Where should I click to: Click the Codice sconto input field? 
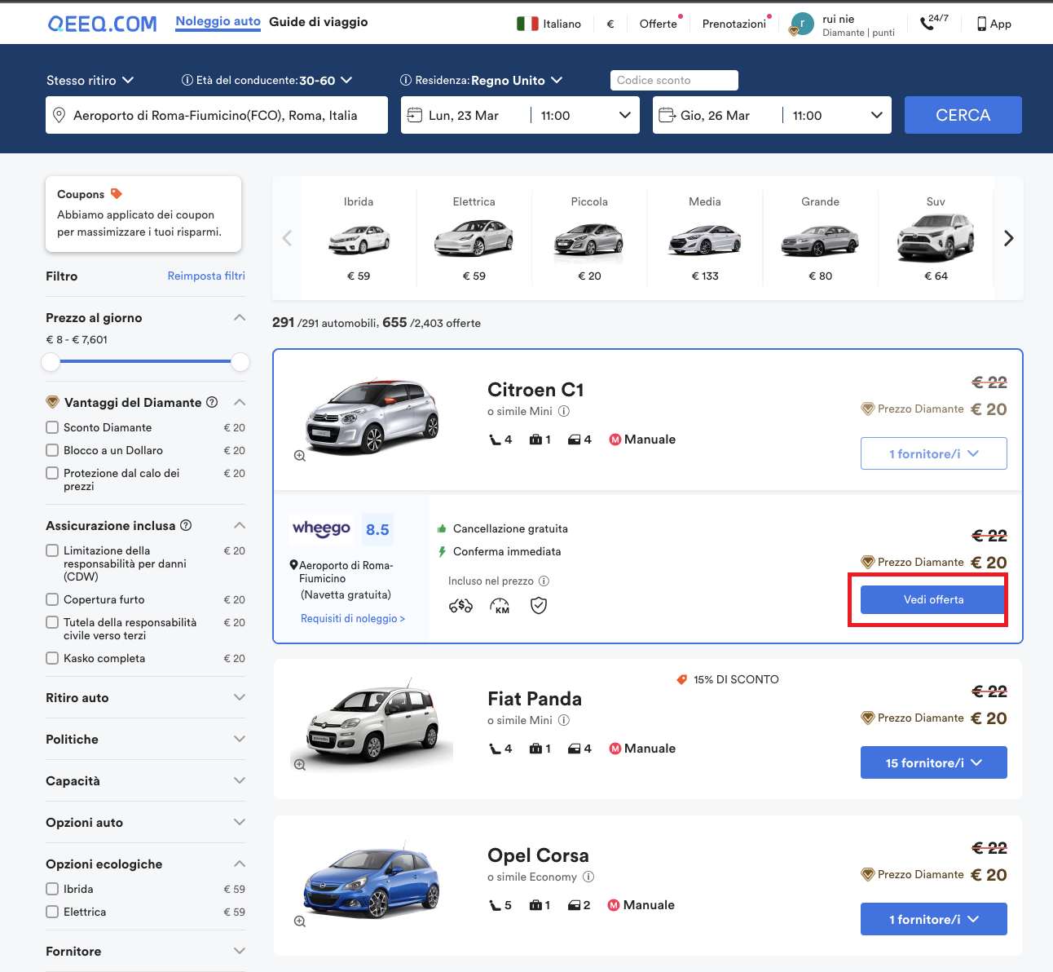674,80
